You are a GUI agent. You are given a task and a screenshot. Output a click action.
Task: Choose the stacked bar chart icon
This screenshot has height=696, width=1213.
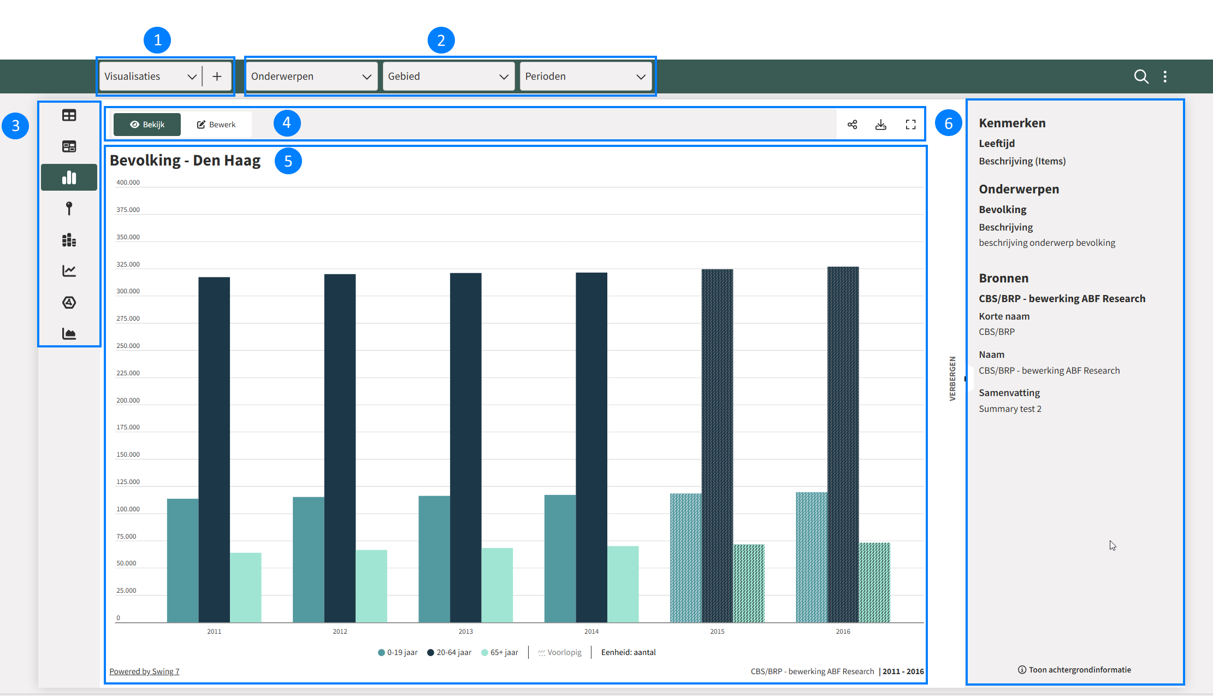pyautogui.click(x=69, y=240)
